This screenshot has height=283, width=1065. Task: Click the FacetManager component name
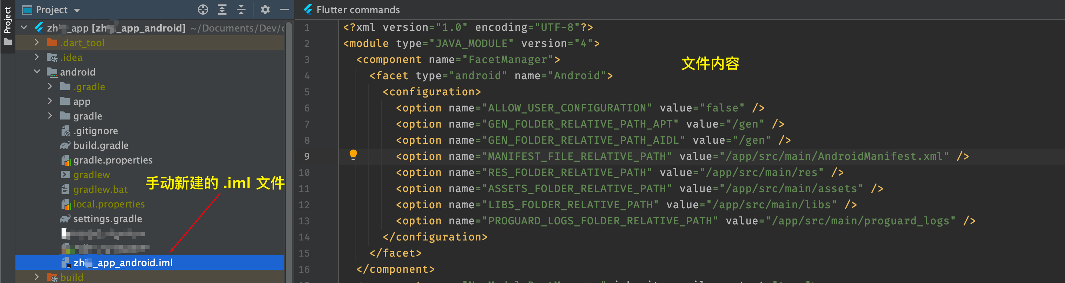point(508,60)
